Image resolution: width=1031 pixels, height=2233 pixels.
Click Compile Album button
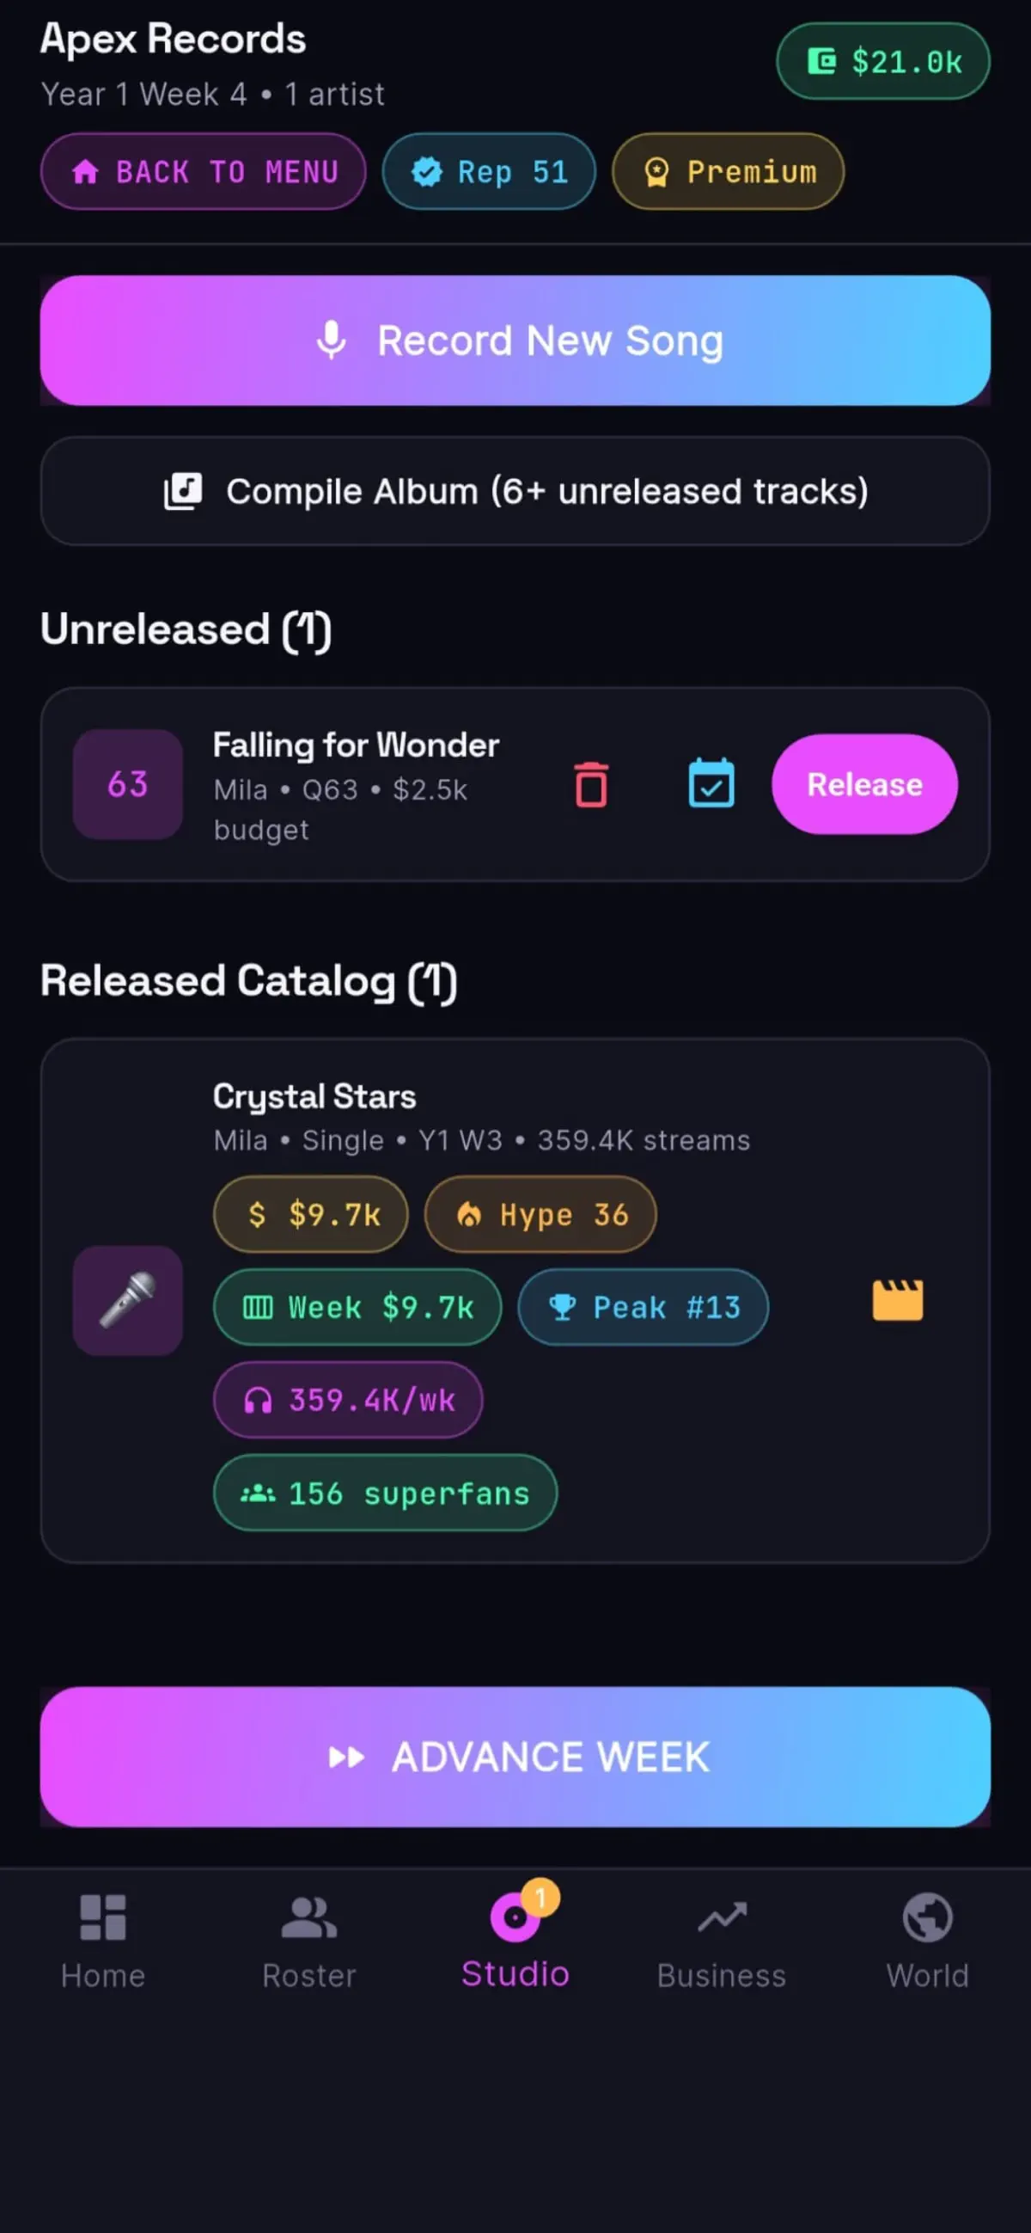(515, 492)
